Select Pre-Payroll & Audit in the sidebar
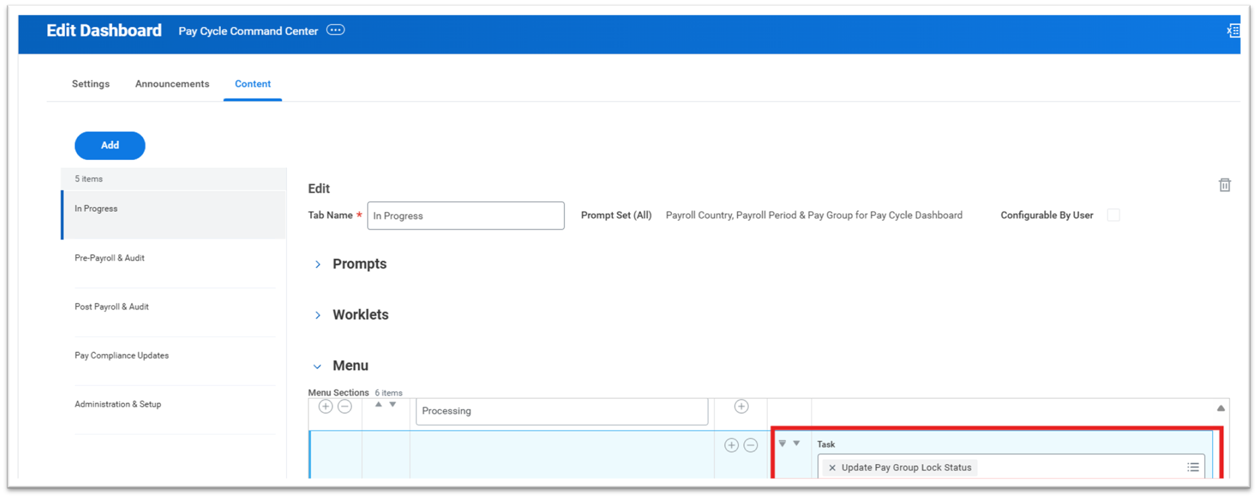This screenshot has width=1258, height=498. (x=109, y=258)
